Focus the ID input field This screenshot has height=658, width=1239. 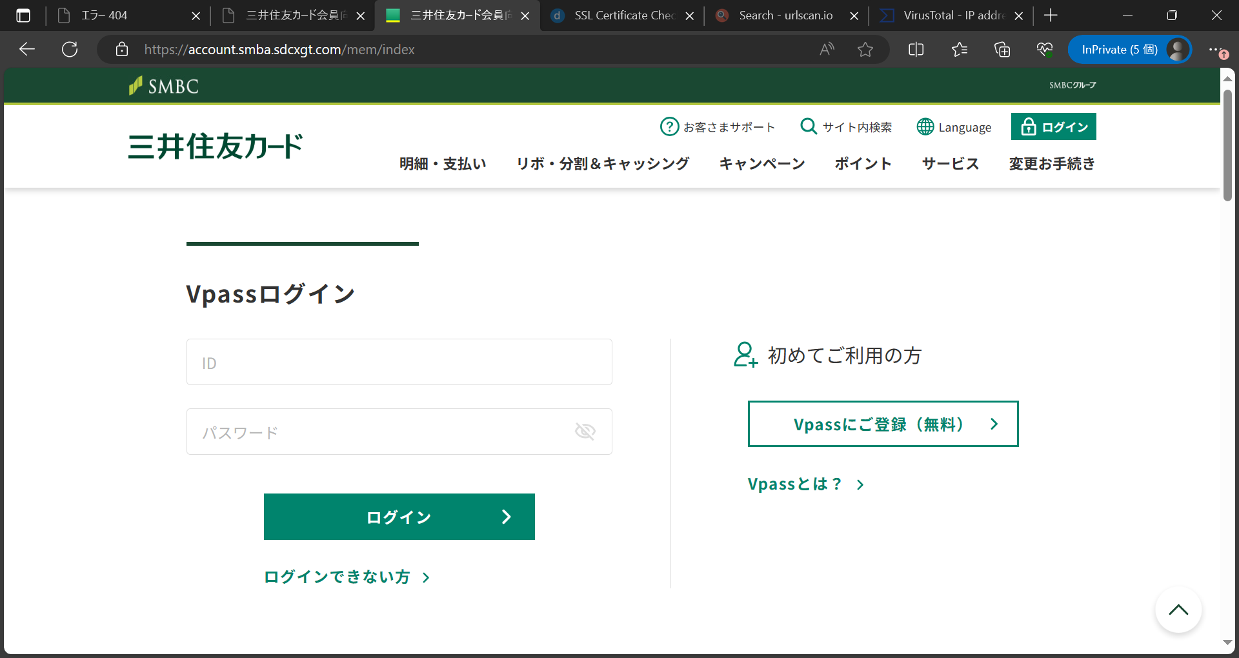pos(399,362)
